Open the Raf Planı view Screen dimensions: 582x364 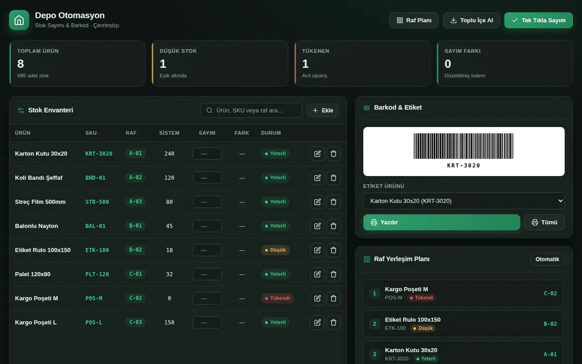[x=414, y=20]
